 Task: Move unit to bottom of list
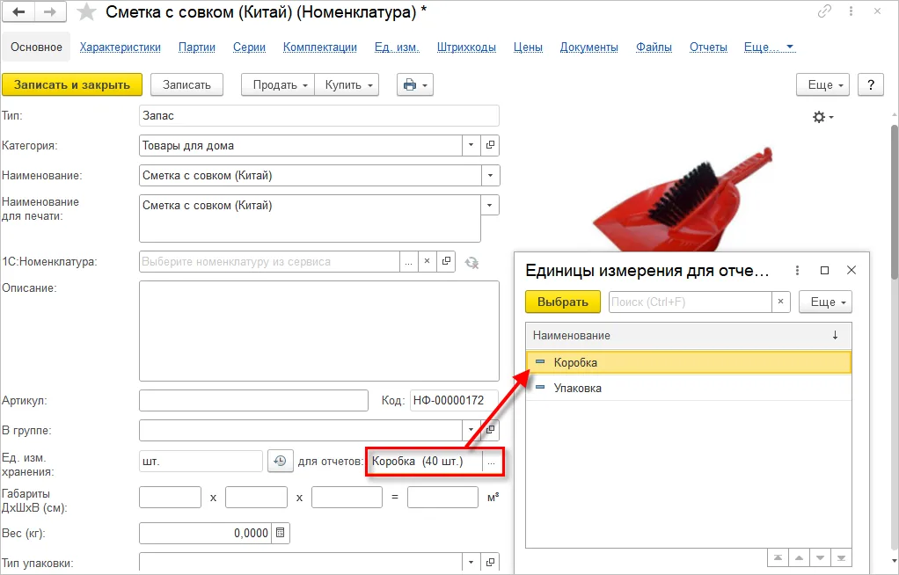point(841,557)
